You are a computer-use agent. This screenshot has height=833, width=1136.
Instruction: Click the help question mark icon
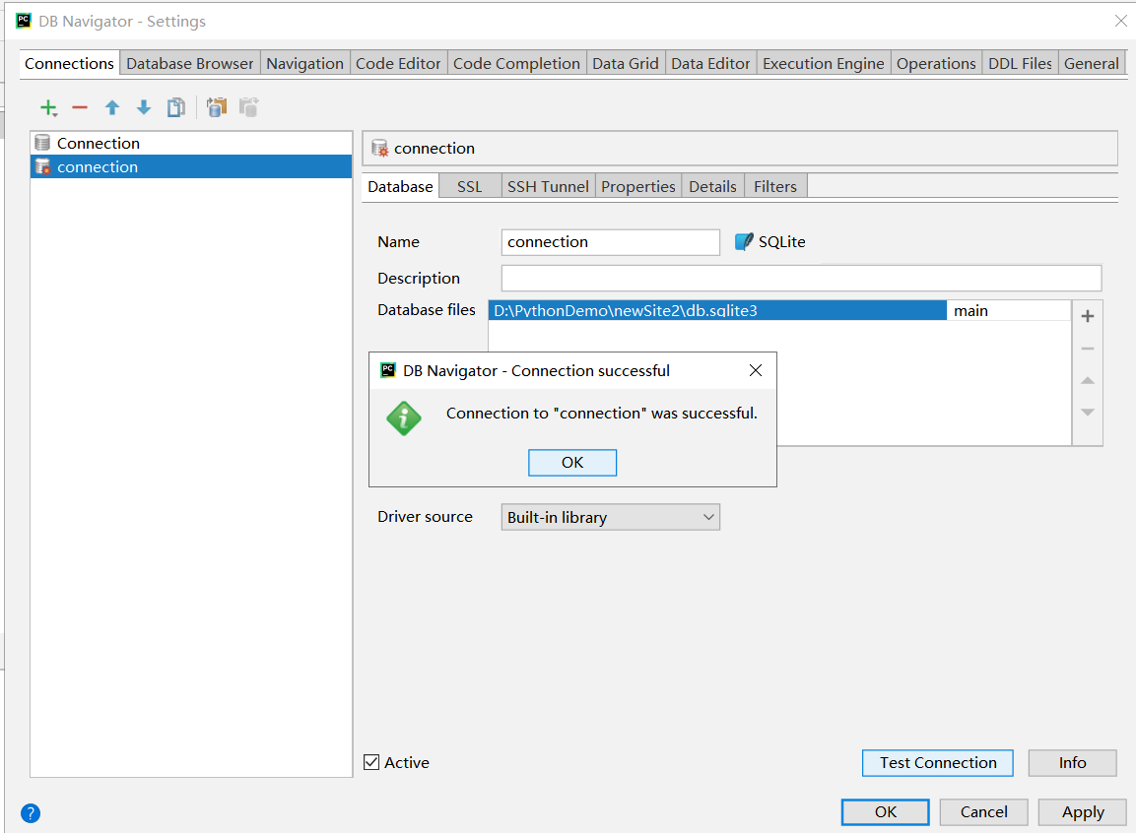(30, 813)
